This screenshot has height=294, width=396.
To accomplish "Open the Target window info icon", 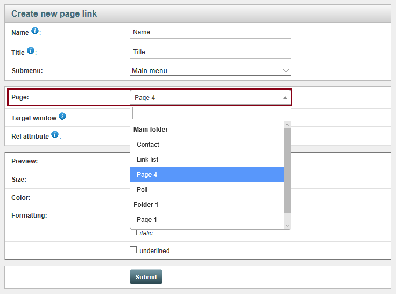I will [62, 116].
